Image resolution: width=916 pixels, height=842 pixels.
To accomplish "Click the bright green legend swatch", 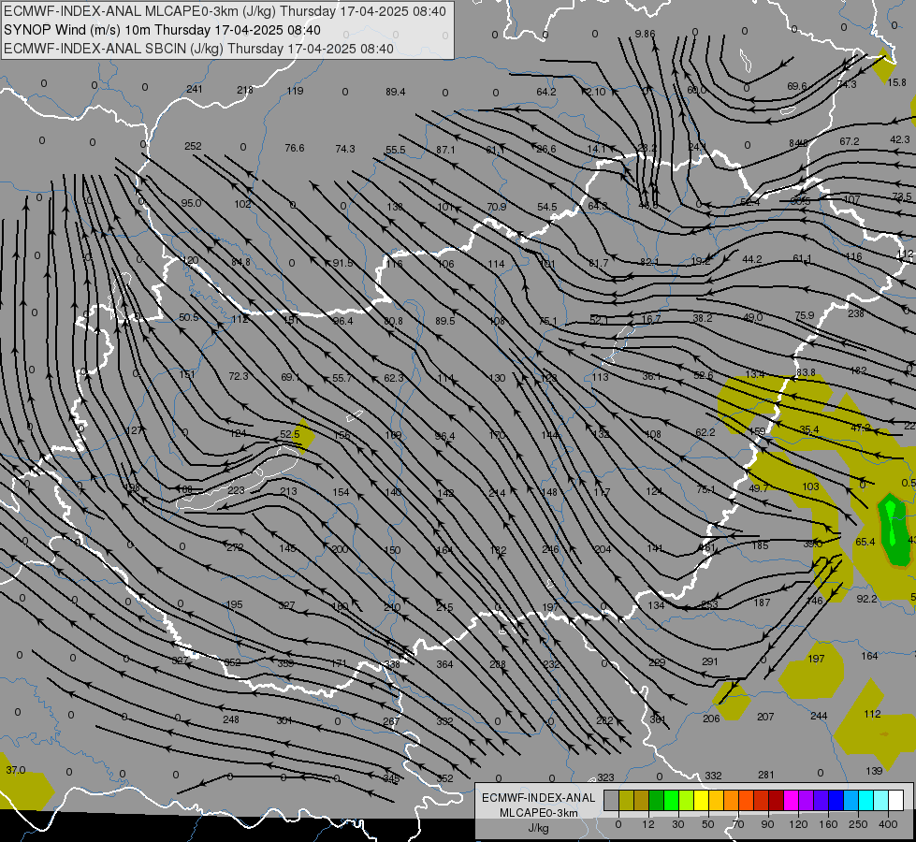I will pos(671,800).
